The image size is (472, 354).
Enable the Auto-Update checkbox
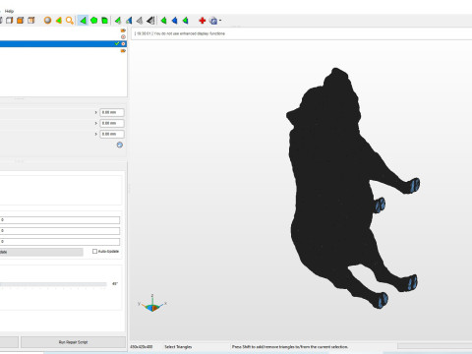coord(94,252)
